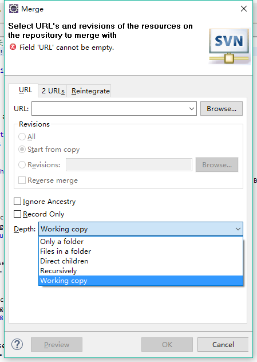Cancel the Merge dialog
This screenshot has width=257, height=362.
pos(223,344)
